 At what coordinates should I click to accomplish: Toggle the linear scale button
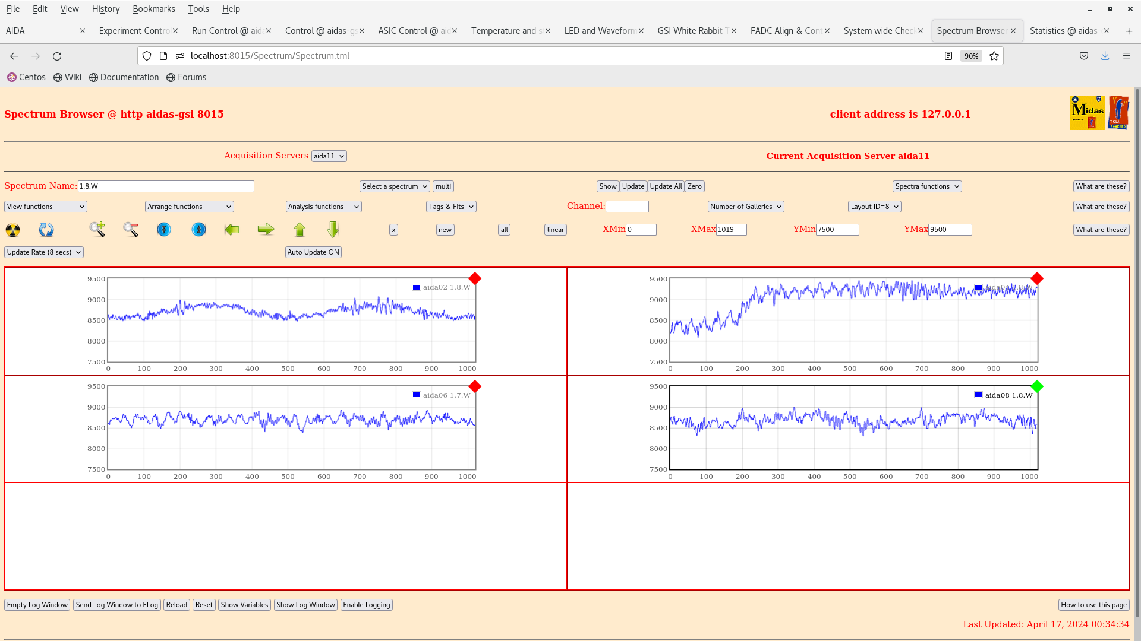pyautogui.click(x=555, y=230)
